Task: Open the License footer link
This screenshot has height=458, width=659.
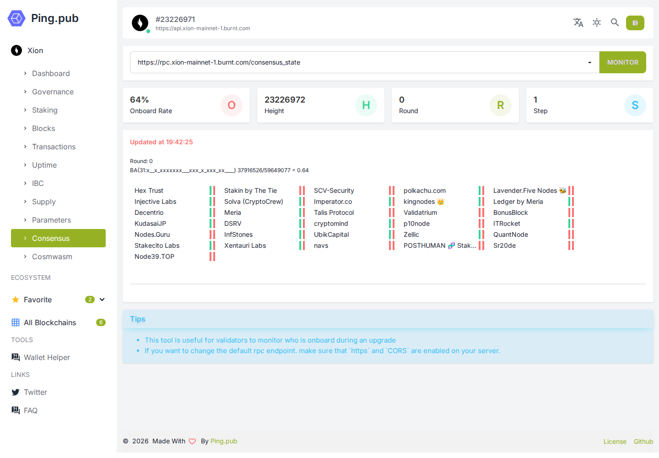Action: (615, 442)
